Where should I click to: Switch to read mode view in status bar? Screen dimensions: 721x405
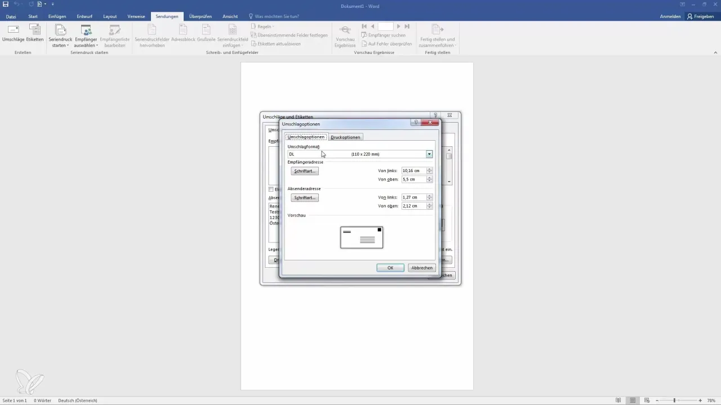click(x=618, y=400)
